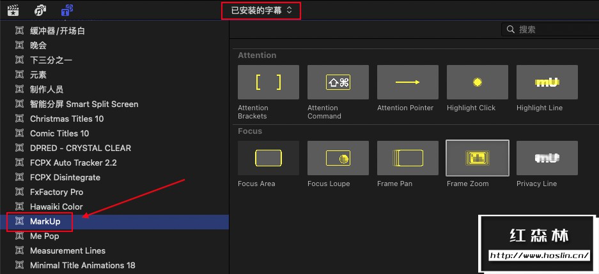Click the Frame Zoom label text
Screen dimensions: 599x274
(467, 184)
